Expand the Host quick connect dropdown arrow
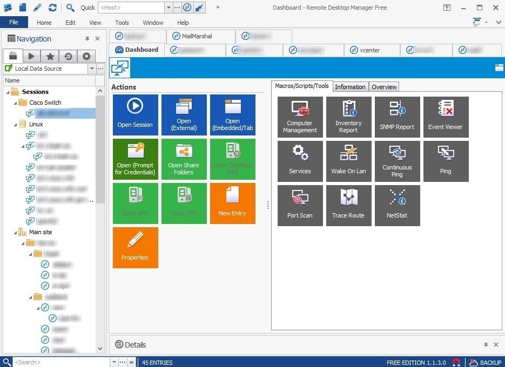Image resolution: width=505 pixels, height=367 pixels. tap(167, 8)
